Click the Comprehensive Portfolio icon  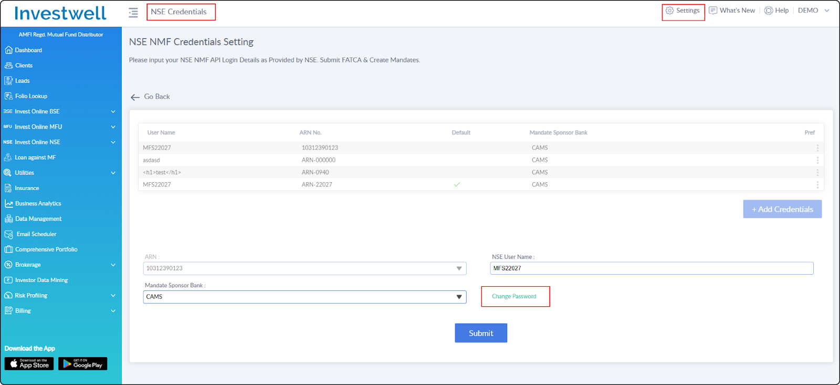click(8, 249)
